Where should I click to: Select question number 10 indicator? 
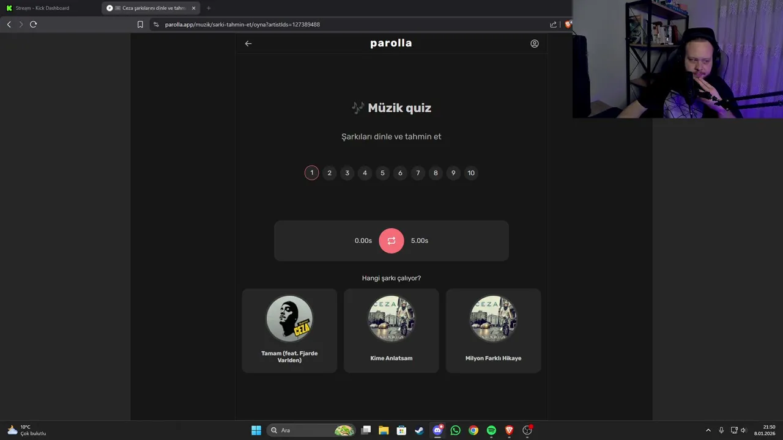(471, 173)
